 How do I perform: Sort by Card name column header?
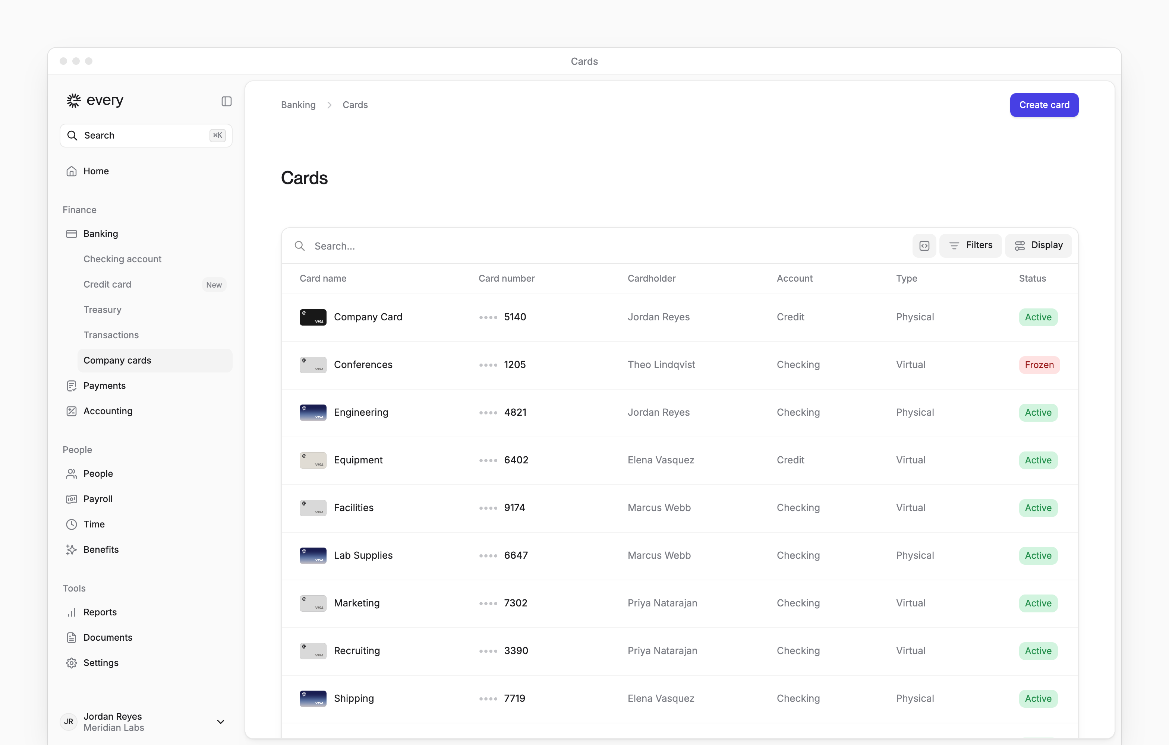click(323, 278)
